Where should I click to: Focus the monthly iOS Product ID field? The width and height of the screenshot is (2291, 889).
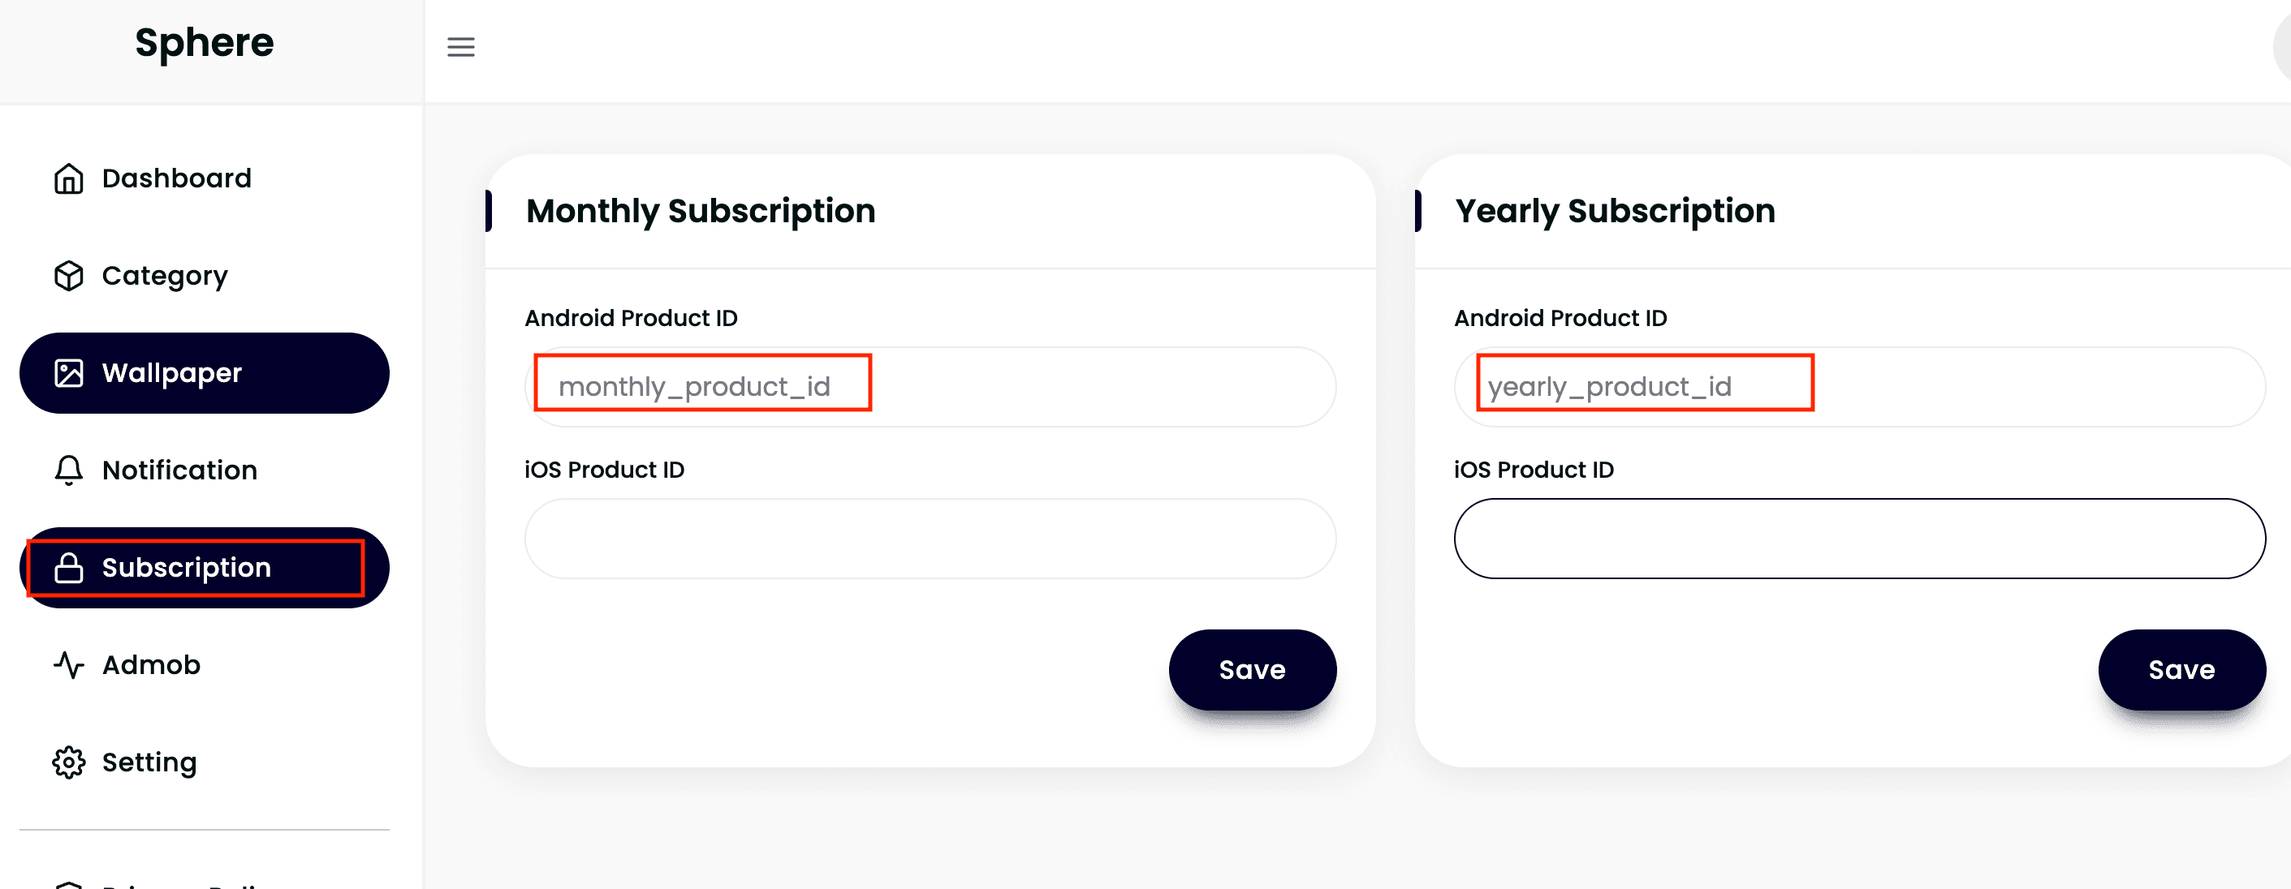click(930, 539)
